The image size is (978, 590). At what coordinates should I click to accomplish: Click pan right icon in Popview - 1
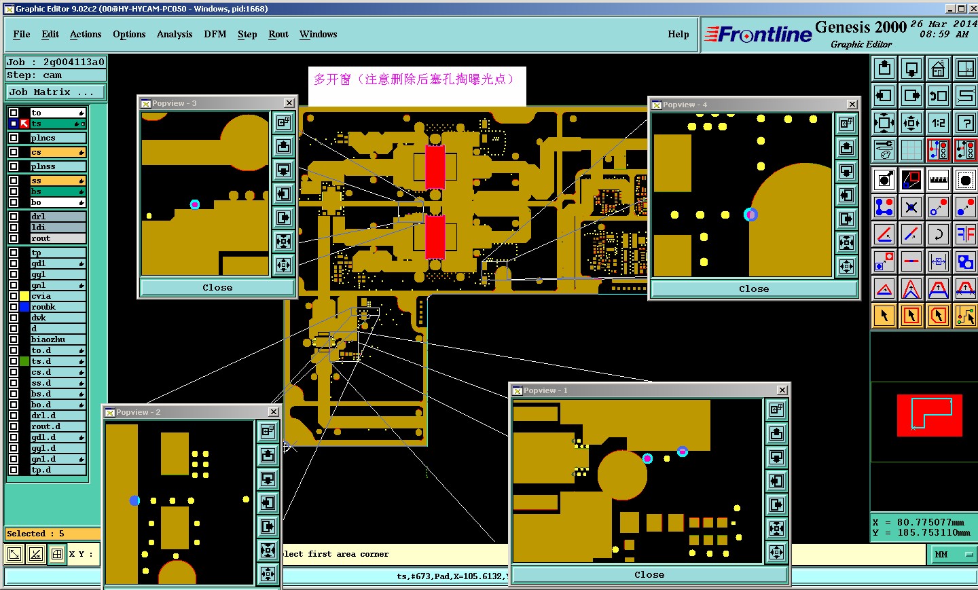click(777, 504)
